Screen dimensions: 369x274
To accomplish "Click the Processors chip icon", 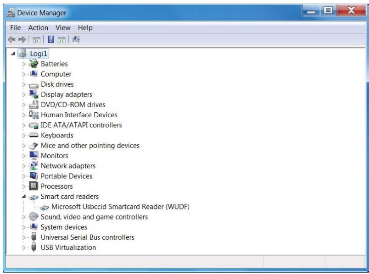I will (x=34, y=186).
